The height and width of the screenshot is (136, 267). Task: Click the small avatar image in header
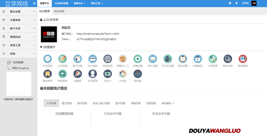click(x=254, y=3)
